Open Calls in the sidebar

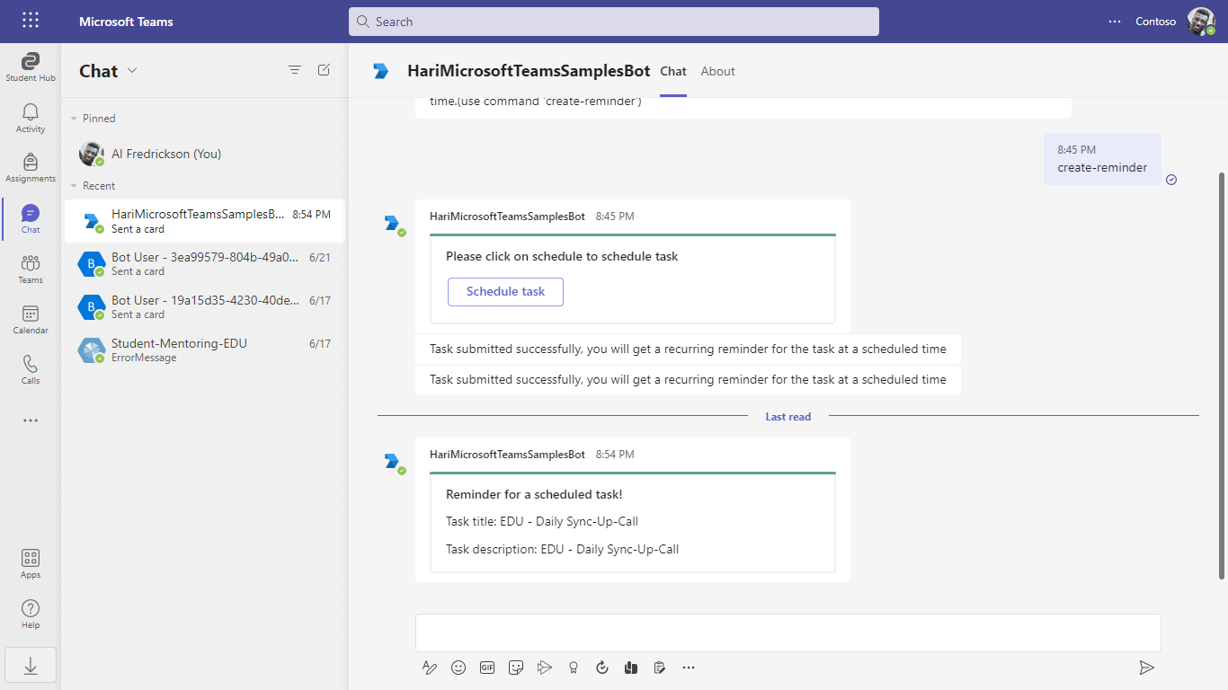[31, 369]
